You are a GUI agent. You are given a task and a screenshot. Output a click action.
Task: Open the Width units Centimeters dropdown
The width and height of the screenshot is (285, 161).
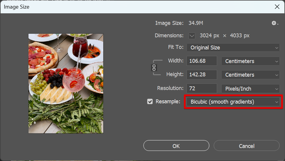[250, 61]
